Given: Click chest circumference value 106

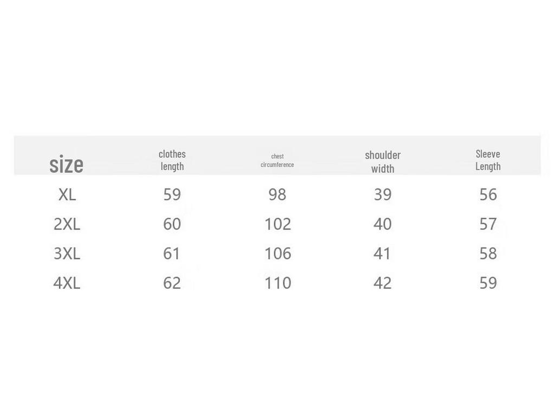Looking at the screenshot, I should pyautogui.click(x=277, y=253).
